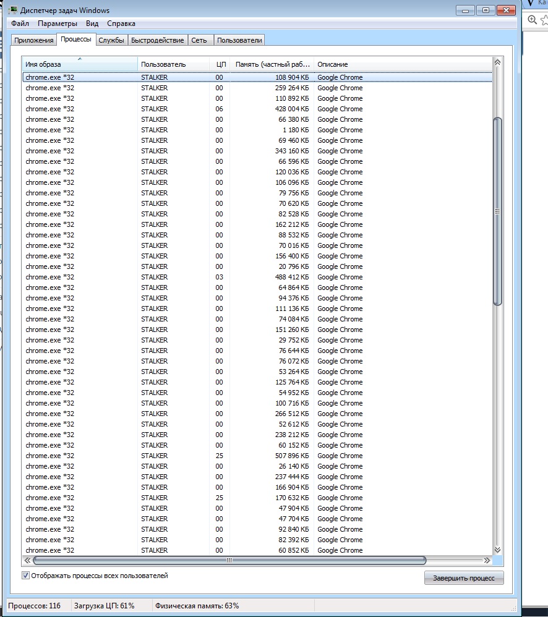
Task: Click the zoom magnifier icon in background window
Action: tap(533, 20)
